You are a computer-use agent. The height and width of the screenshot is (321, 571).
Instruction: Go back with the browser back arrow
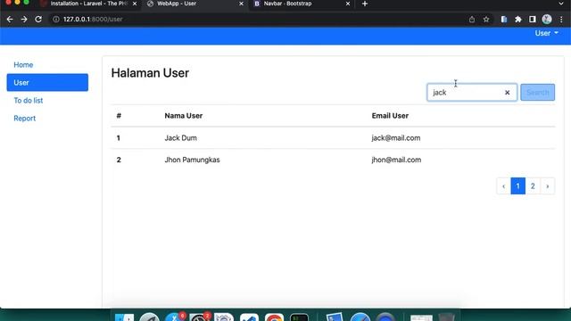coord(10,20)
